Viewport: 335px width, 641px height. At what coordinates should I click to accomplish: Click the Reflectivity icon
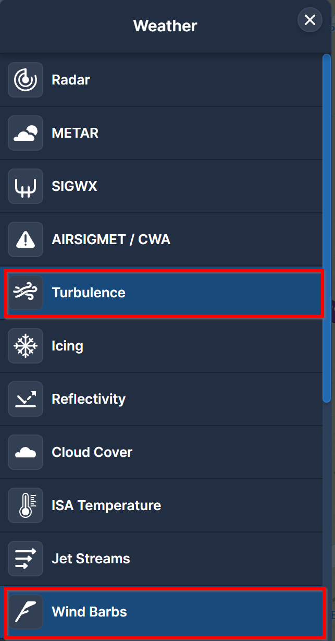pyautogui.click(x=26, y=399)
